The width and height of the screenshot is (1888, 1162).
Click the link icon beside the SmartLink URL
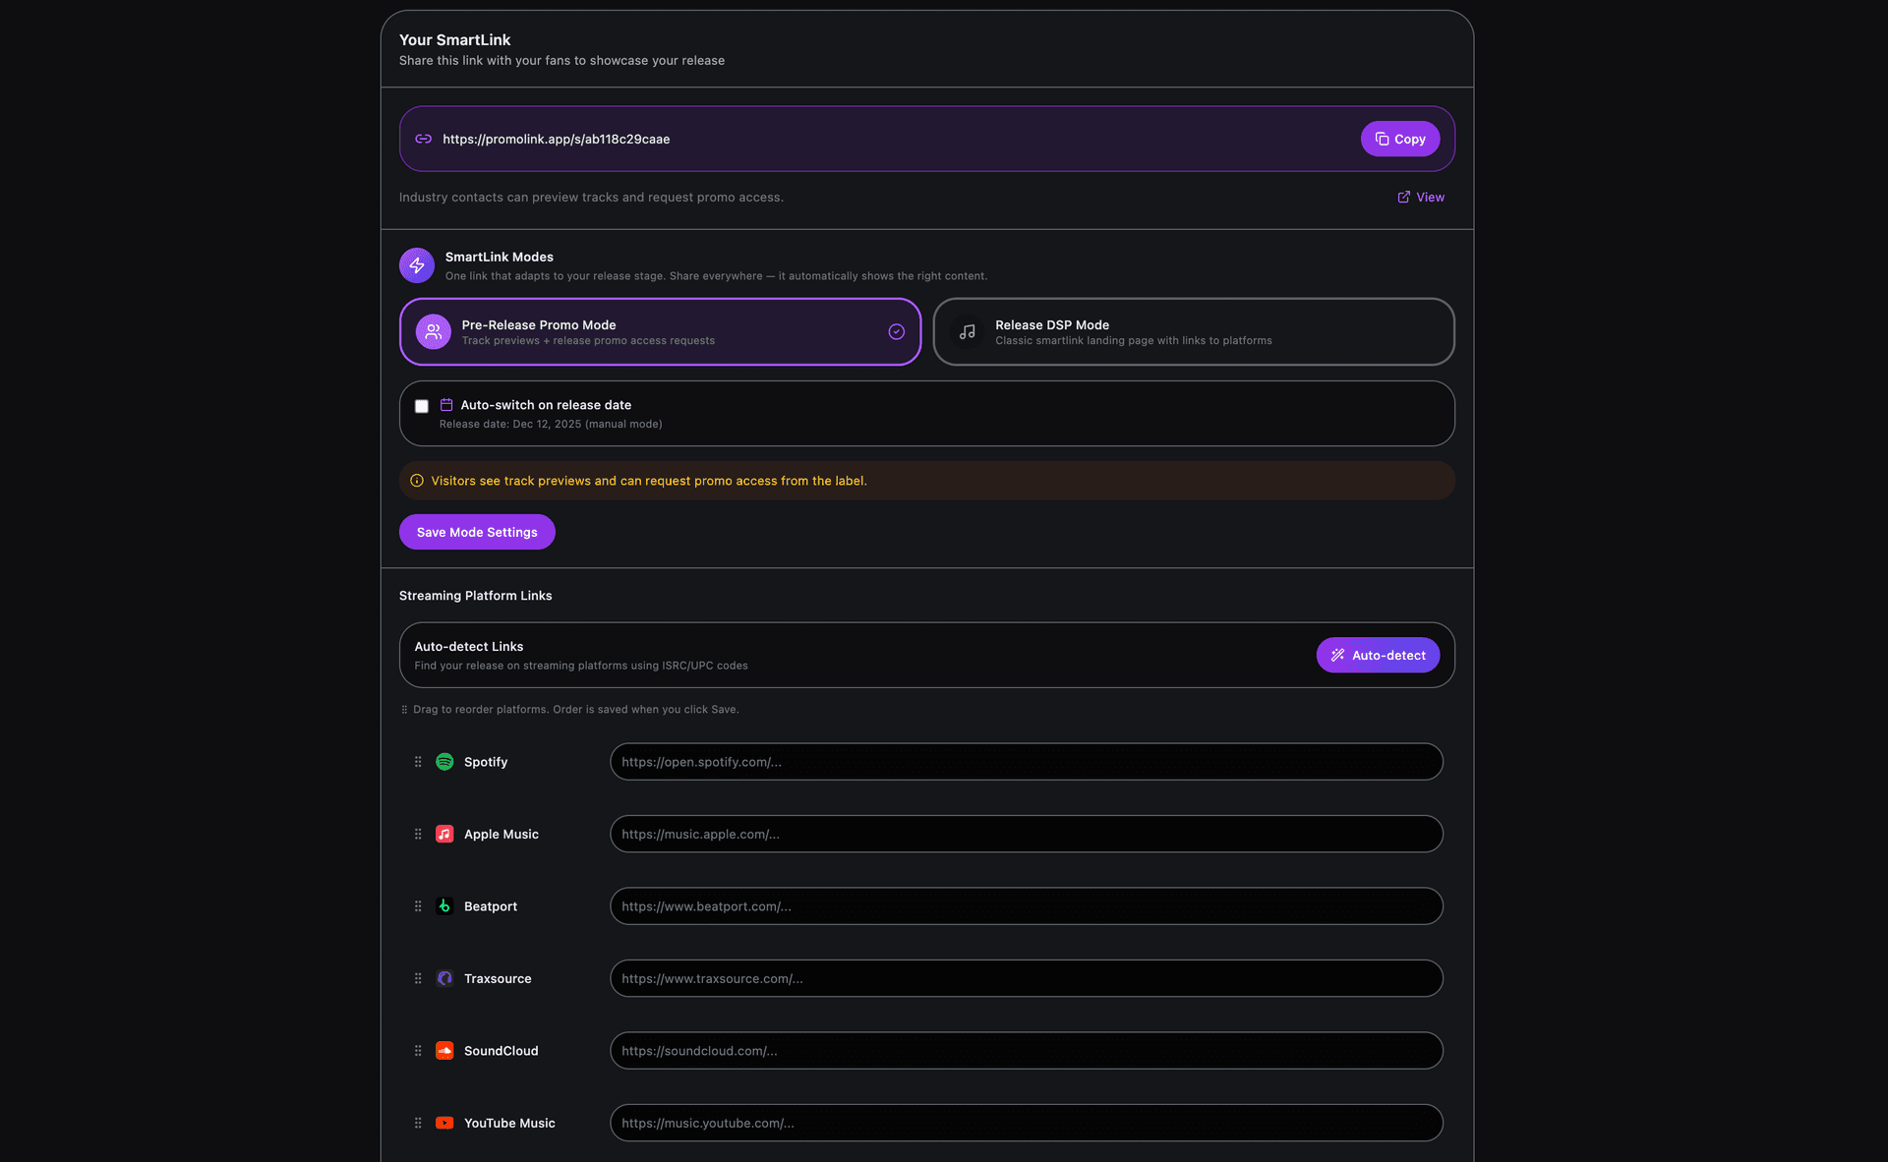tap(423, 139)
